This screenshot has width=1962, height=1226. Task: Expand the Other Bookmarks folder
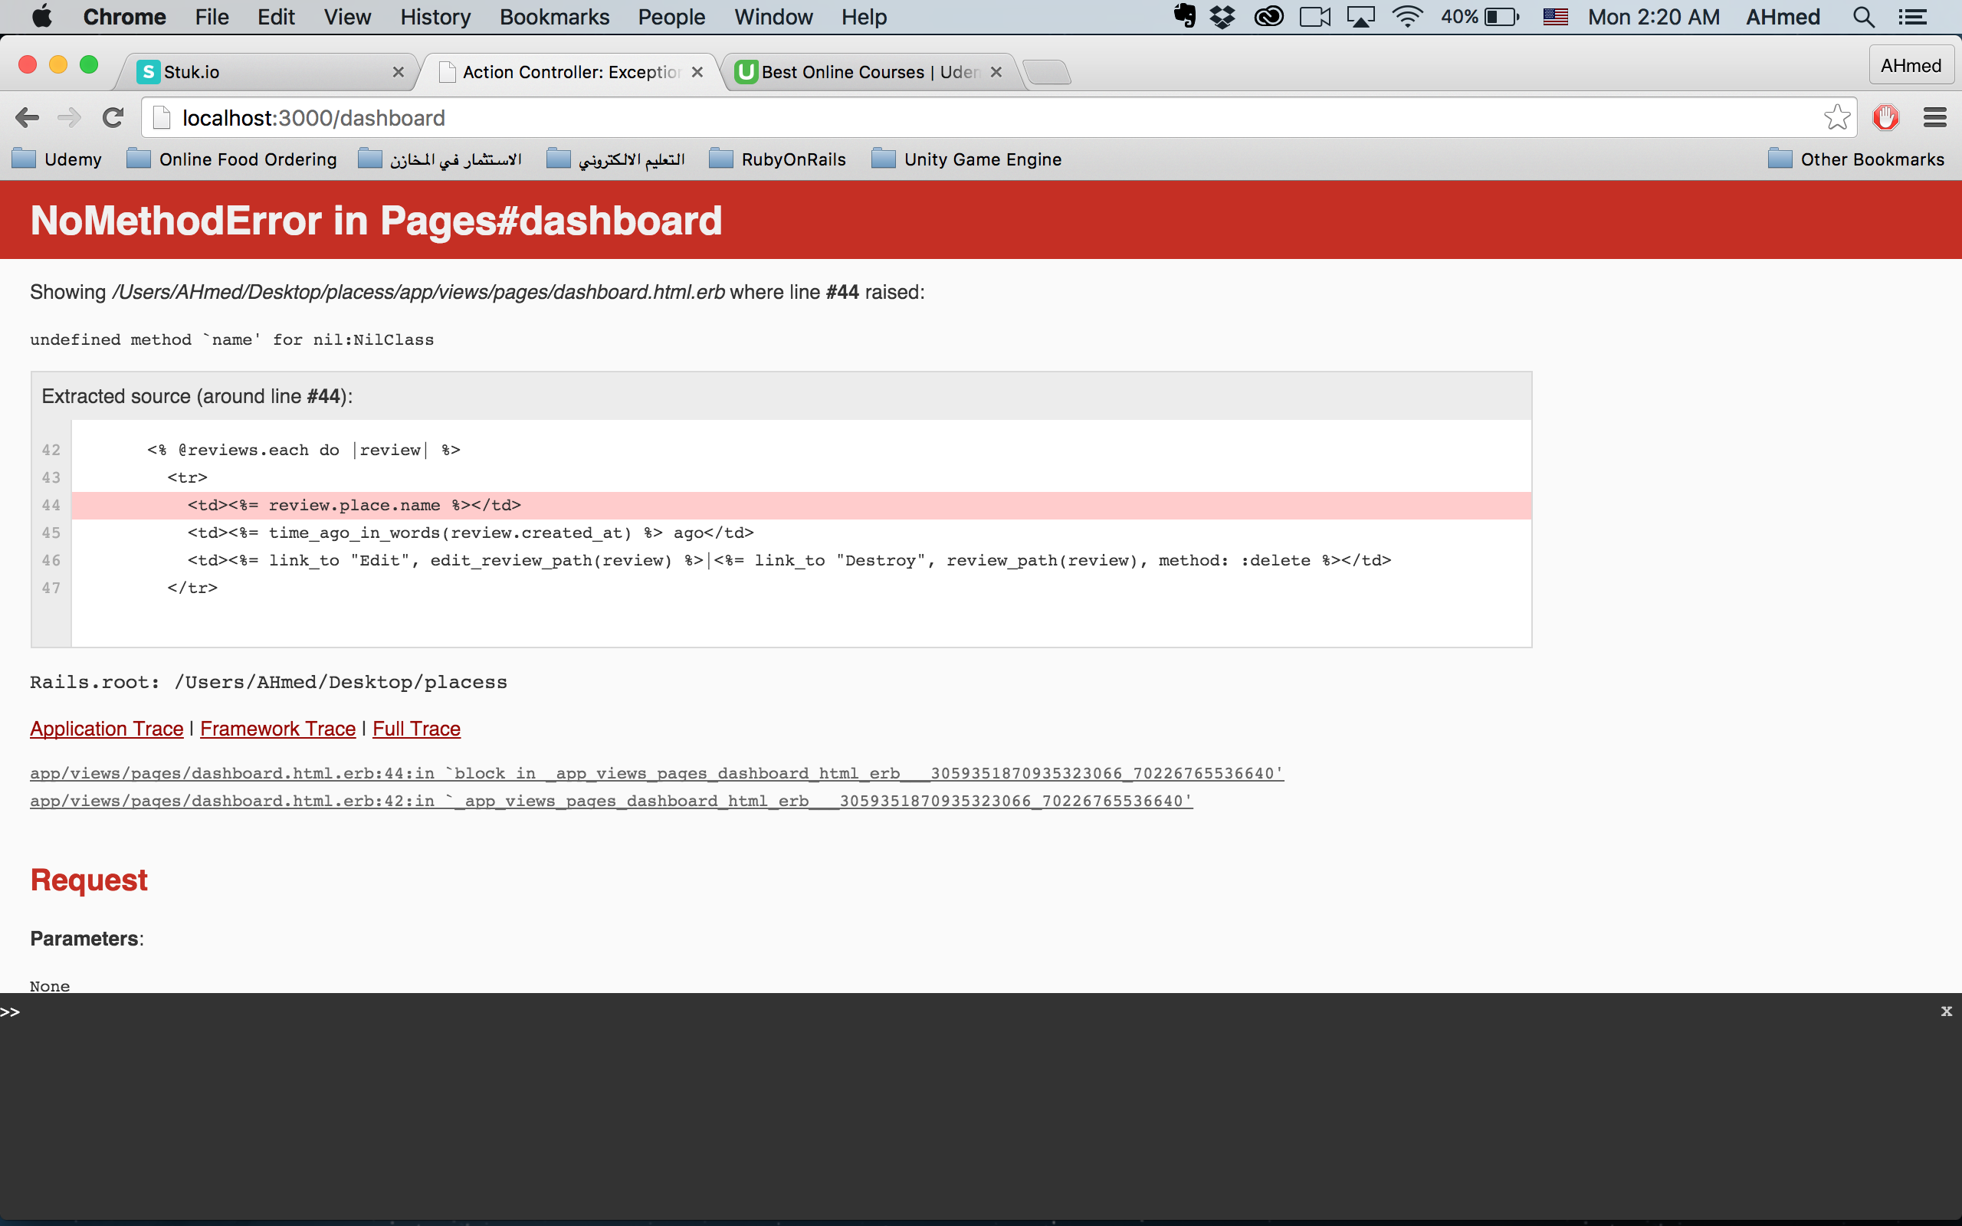[1855, 159]
